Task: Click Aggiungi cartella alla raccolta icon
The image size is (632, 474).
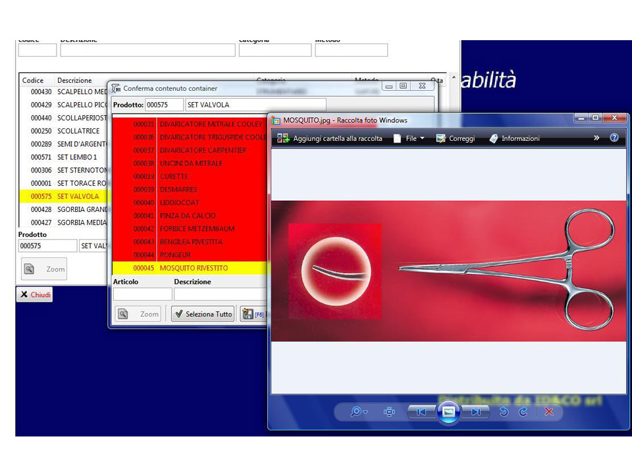Action: click(283, 138)
